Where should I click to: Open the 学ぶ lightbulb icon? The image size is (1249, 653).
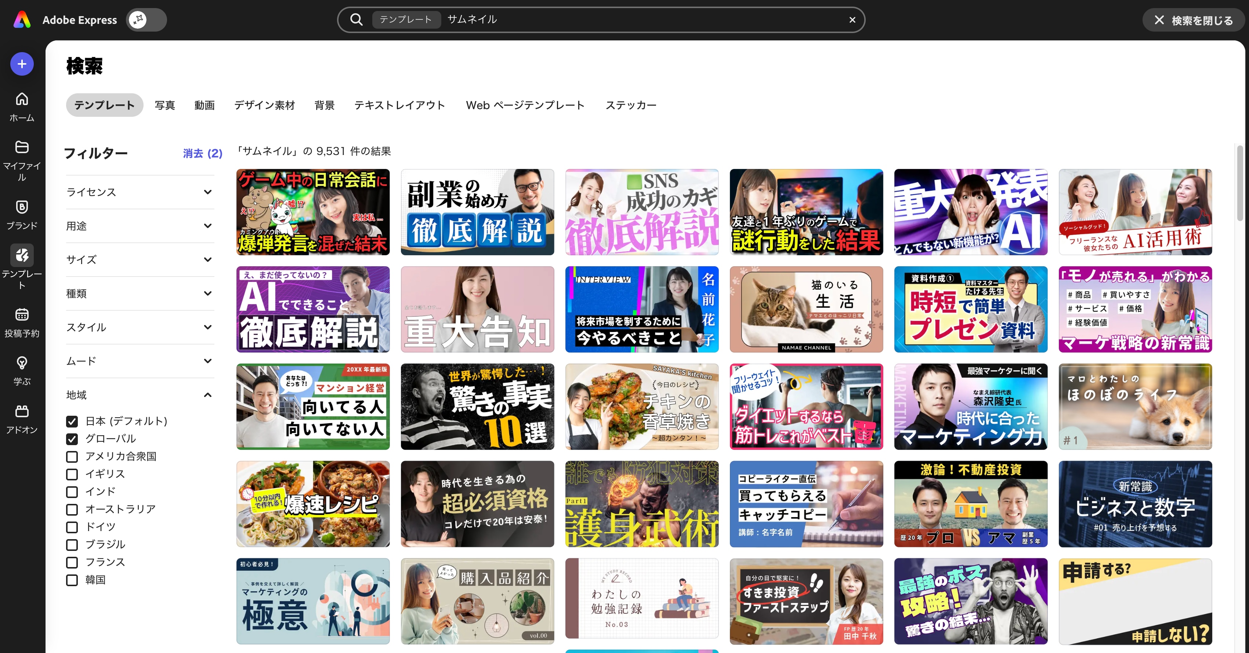coord(22,363)
